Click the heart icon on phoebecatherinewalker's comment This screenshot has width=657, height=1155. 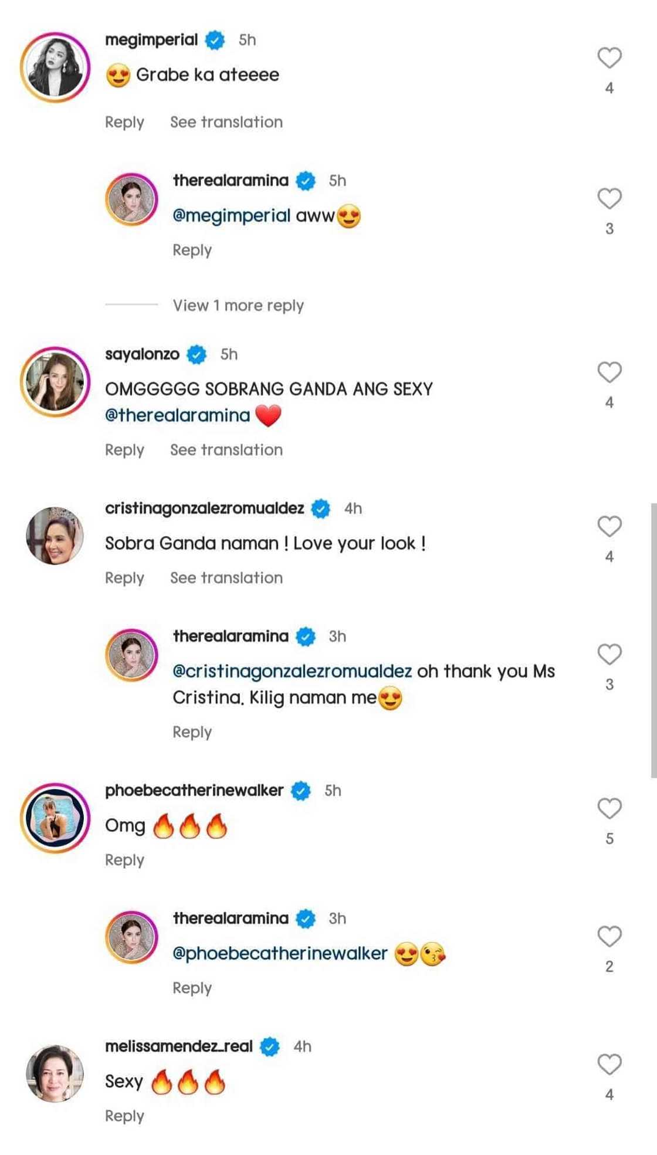coord(608,808)
